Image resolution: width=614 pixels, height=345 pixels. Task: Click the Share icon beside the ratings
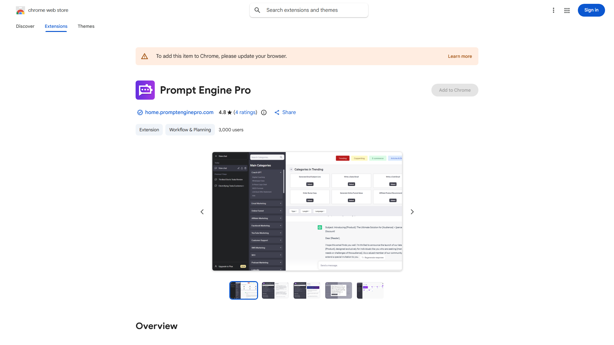(277, 112)
